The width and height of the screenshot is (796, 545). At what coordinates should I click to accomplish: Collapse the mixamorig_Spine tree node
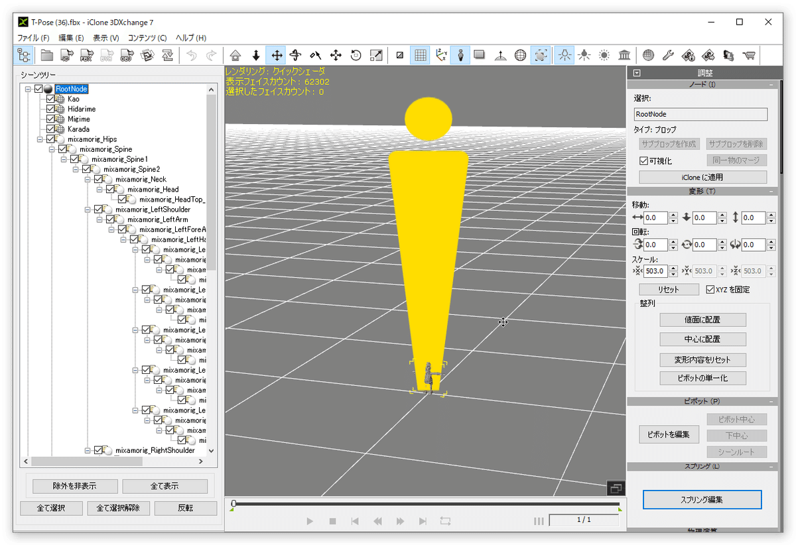coord(52,149)
